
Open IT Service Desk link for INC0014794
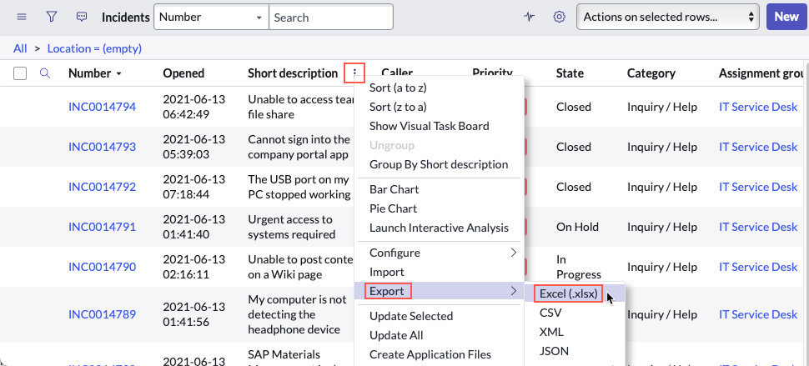coord(758,107)
